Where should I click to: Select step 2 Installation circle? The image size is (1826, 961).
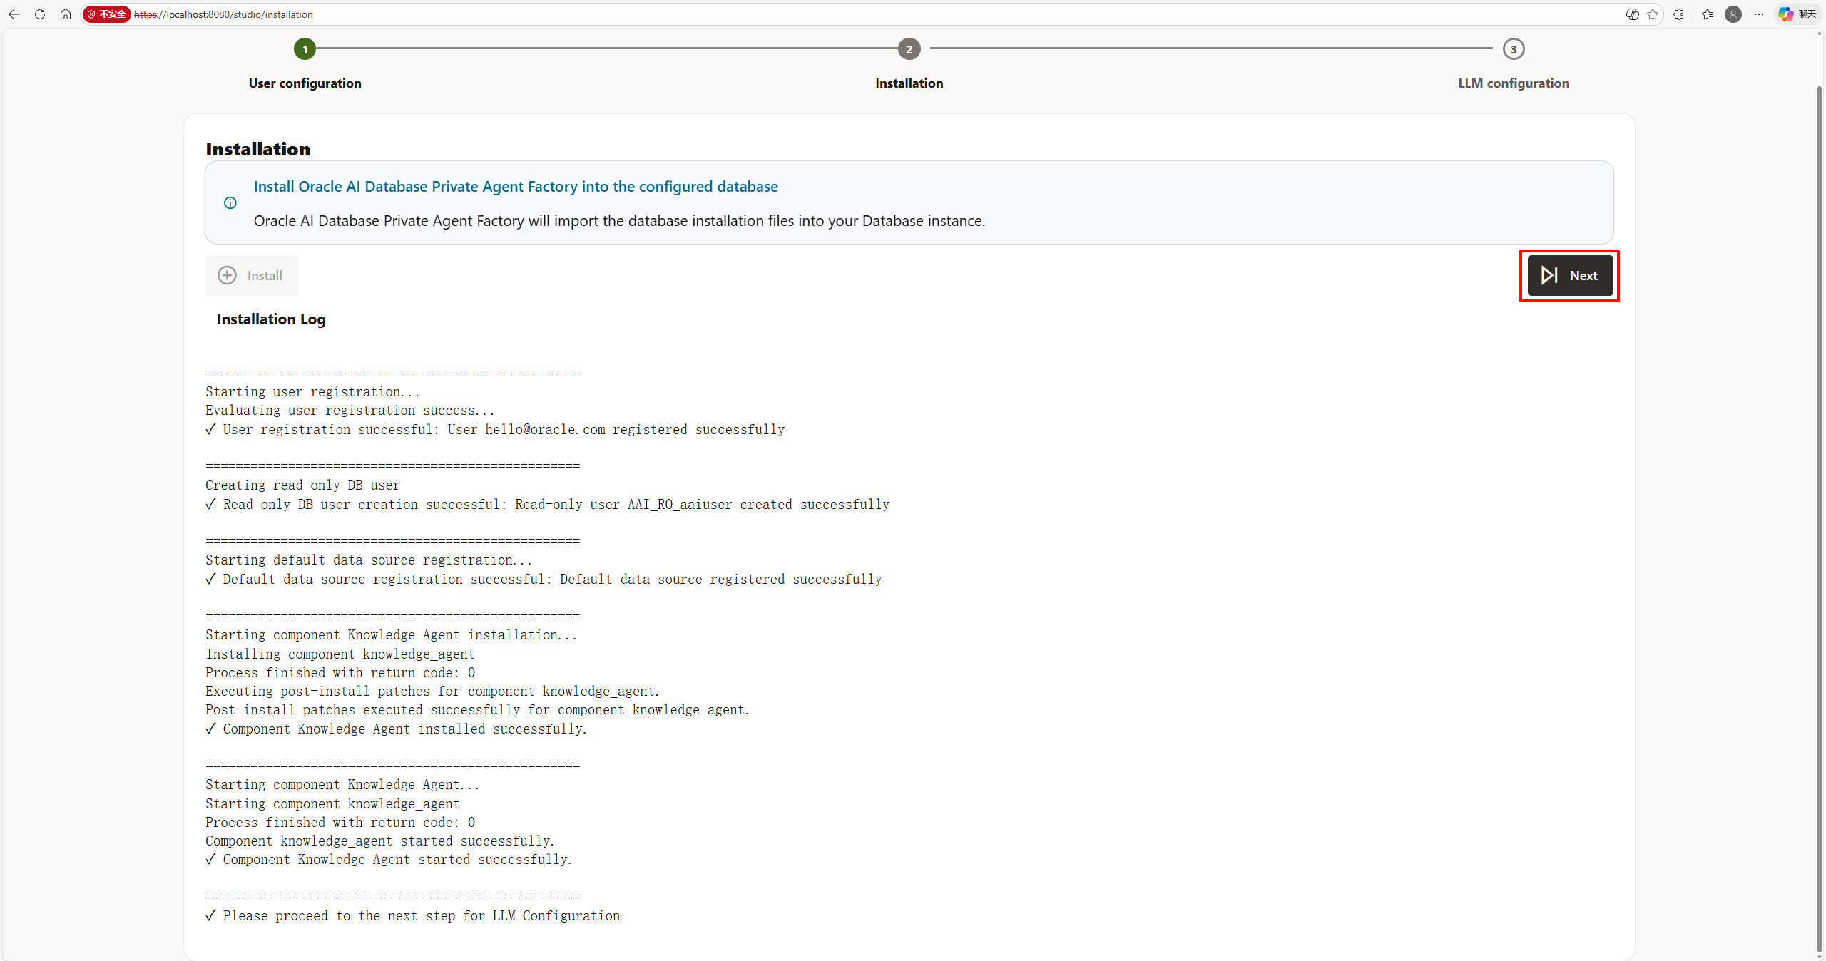(x=909, y=49)
